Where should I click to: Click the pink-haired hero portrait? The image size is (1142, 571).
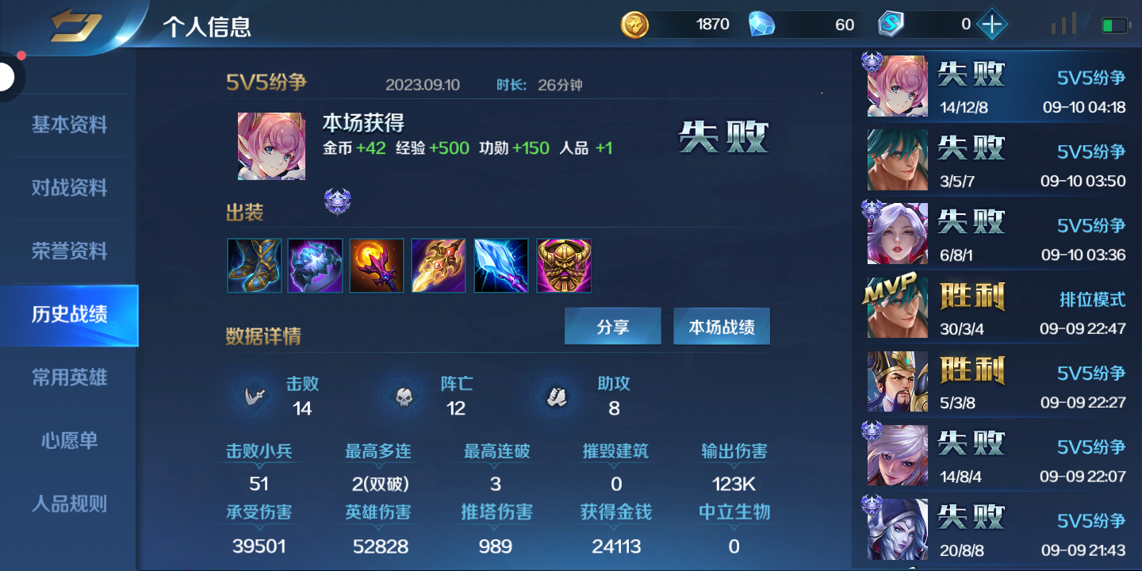[271, 146]
